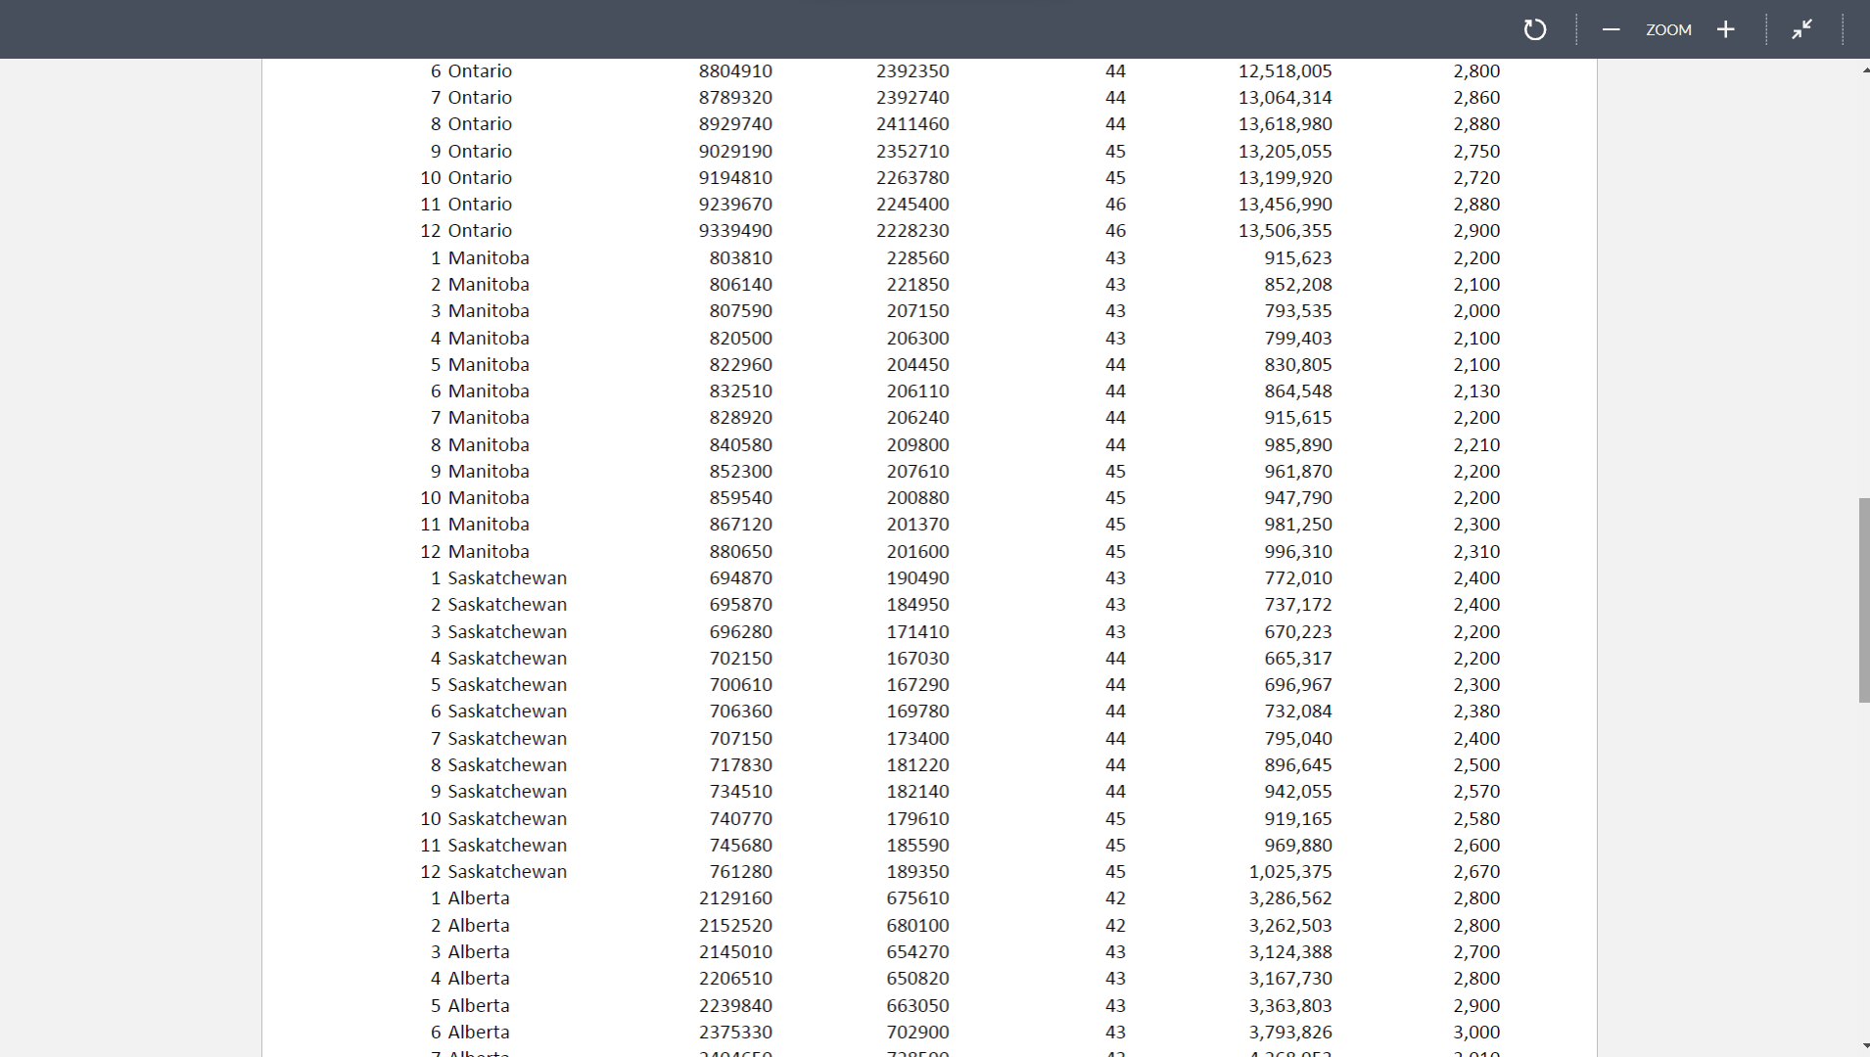Select the figure 793,535
Image resolution: width=1870 pixels, height=1057 pixels.
(x=1298, y=311)
